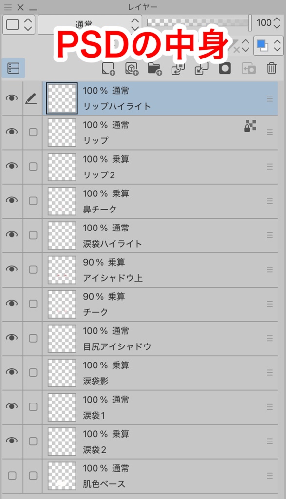
Task: Hide the リップ layer visibility
Action: click(10, 133)
